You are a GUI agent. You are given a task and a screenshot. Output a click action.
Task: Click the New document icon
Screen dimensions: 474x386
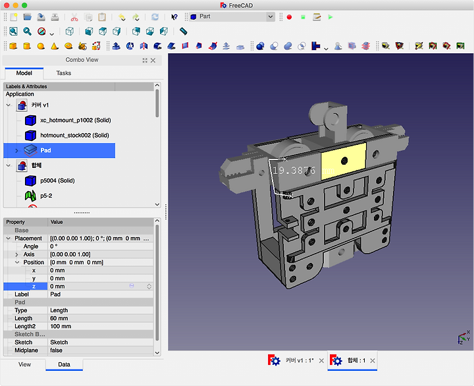[13, 16]
